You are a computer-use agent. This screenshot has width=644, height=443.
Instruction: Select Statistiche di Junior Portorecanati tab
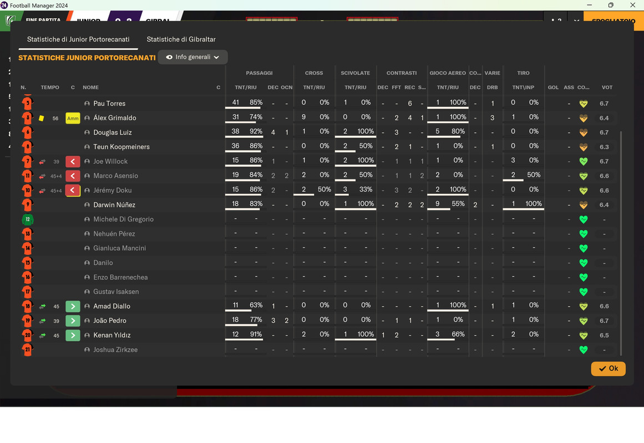pyautogui.click(x=78, y=39)
